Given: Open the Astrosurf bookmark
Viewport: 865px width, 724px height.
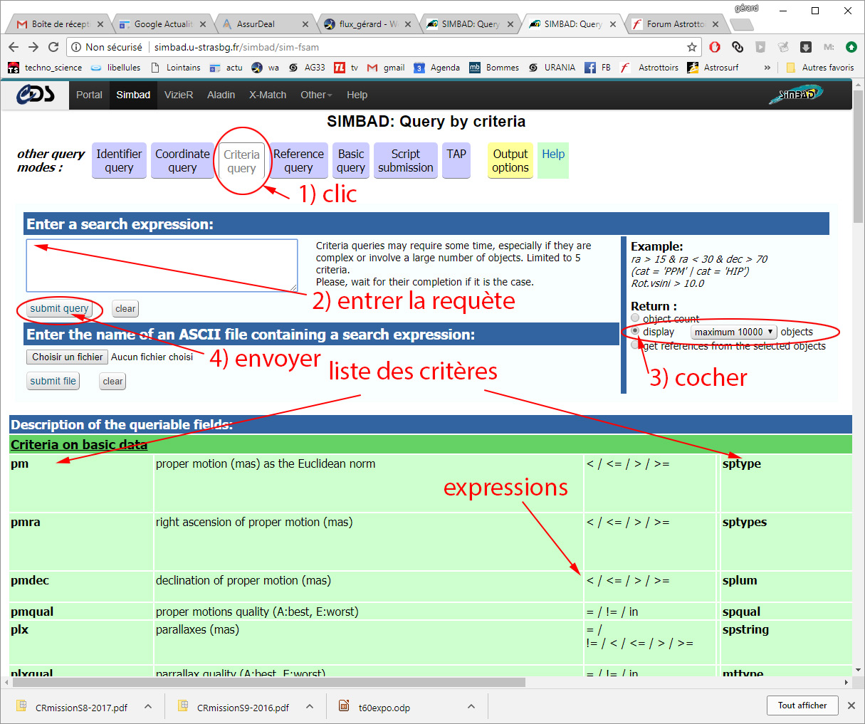Looking at the screenshot, I should pyautogui.click(x=713, y=68).
